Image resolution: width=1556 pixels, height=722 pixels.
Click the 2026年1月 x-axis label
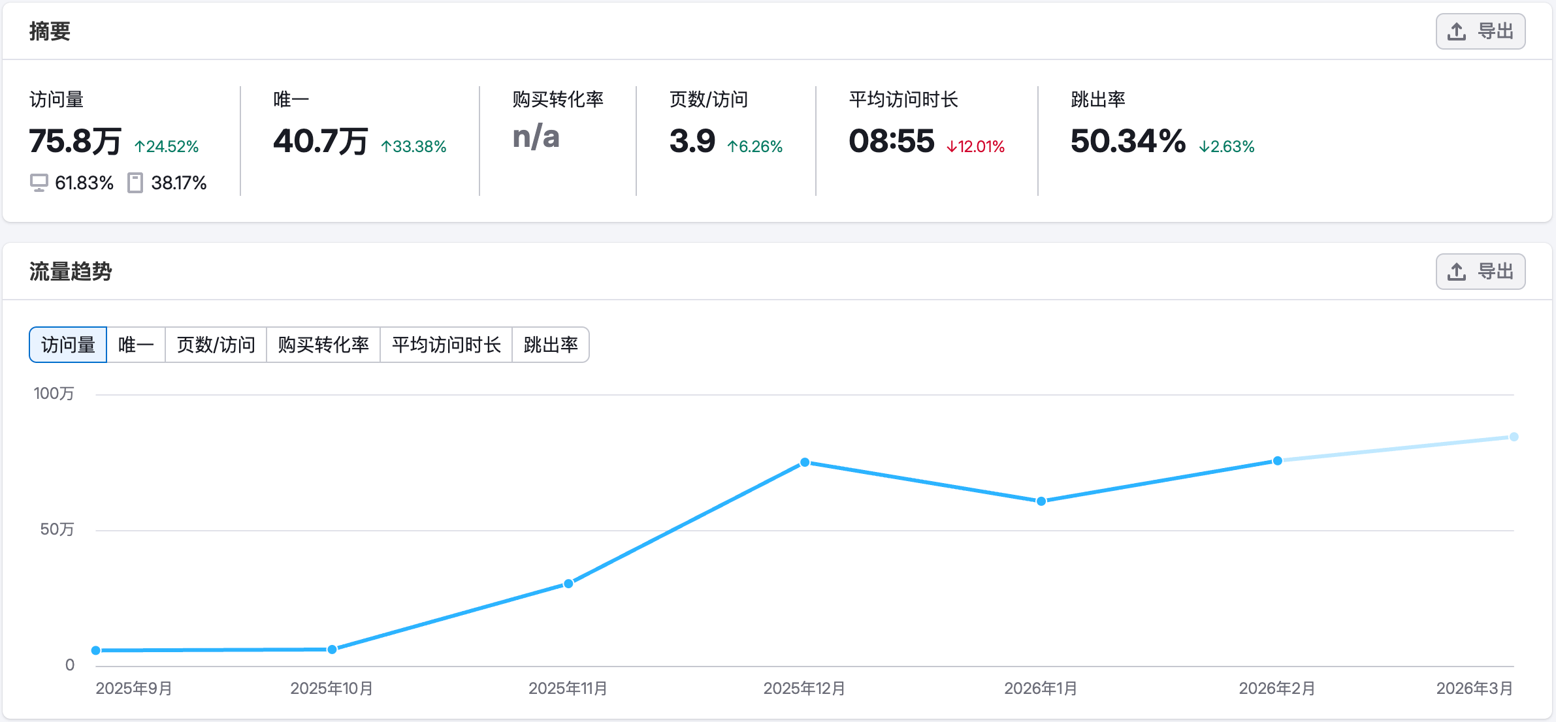(x=1041, y=689)
